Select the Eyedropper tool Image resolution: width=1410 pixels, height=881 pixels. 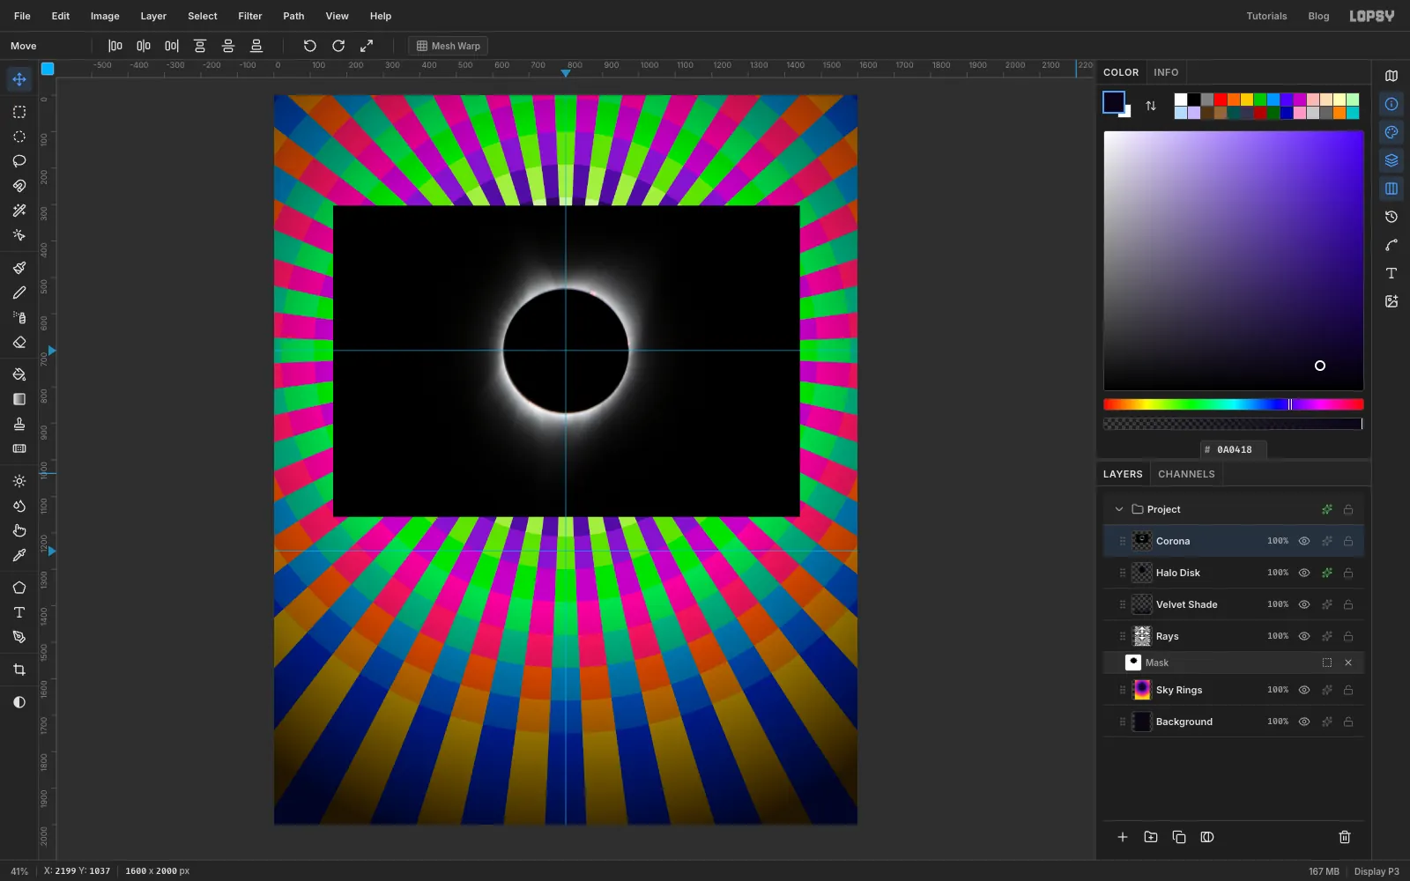[19, 555]
